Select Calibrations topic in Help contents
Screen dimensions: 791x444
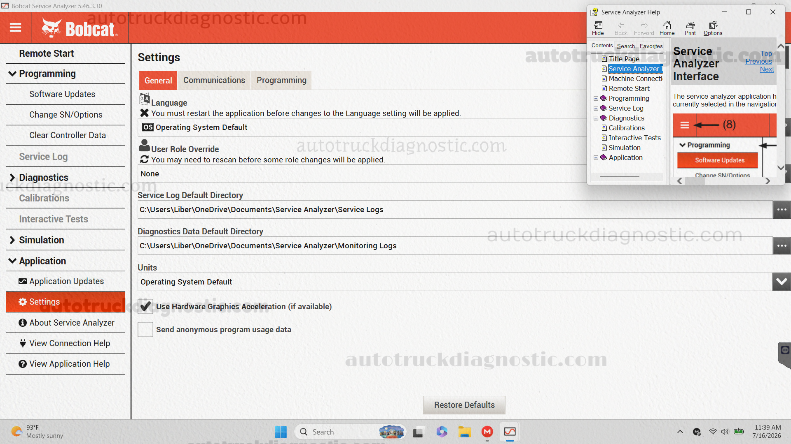(626, 128)
